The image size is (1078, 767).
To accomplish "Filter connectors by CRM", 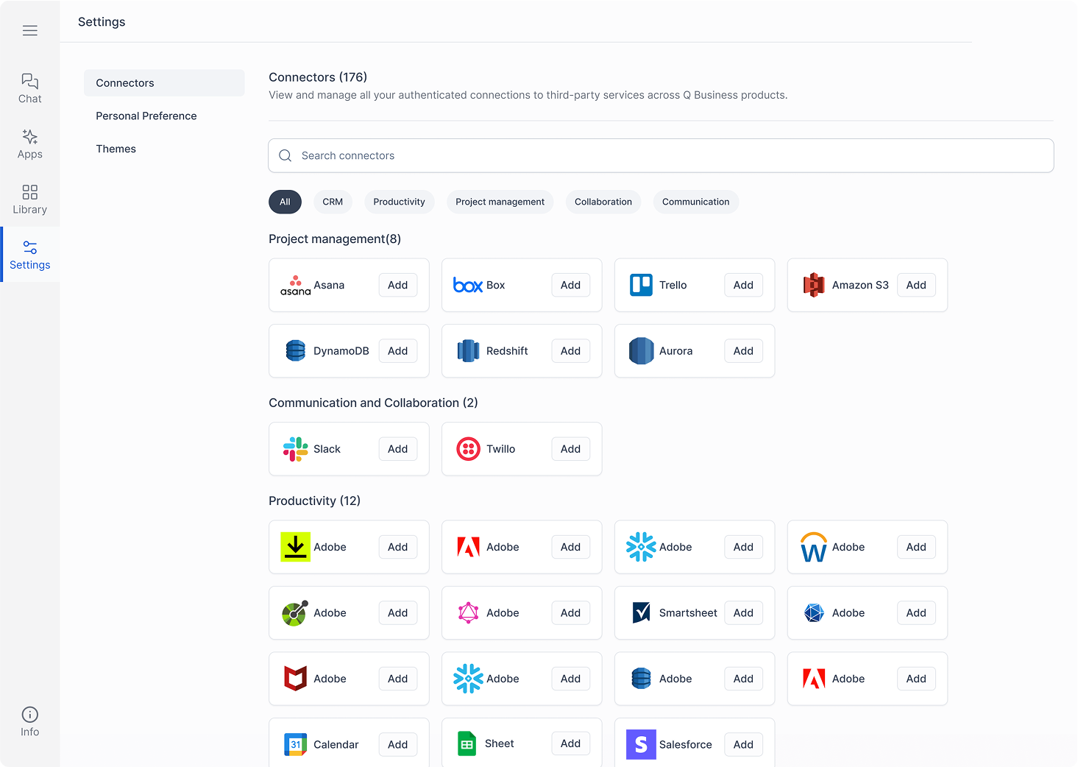I will [333, 202].
